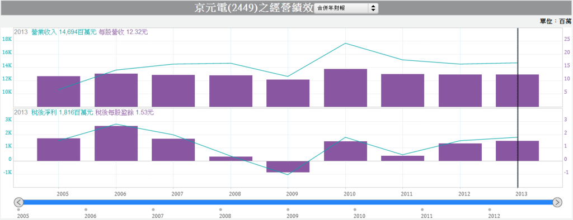Click the blue timeline range bar

[288, 202]
